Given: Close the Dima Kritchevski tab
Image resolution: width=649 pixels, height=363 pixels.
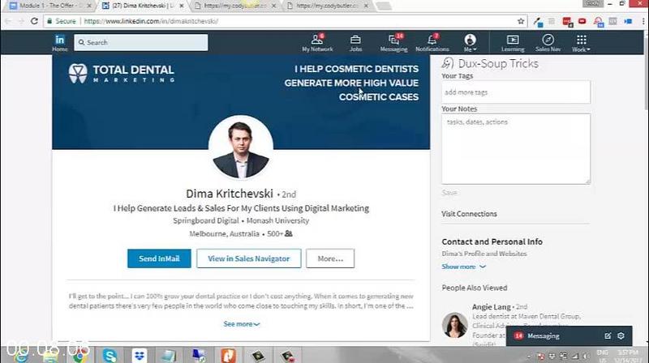Looking at the screenshot, I should (x=181, y=6).
